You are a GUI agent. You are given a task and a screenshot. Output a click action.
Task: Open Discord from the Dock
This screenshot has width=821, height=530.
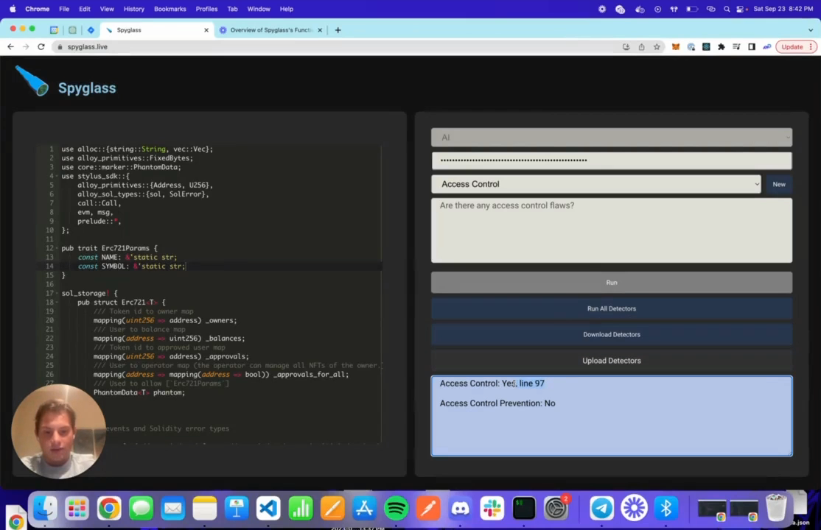point(460,507)
